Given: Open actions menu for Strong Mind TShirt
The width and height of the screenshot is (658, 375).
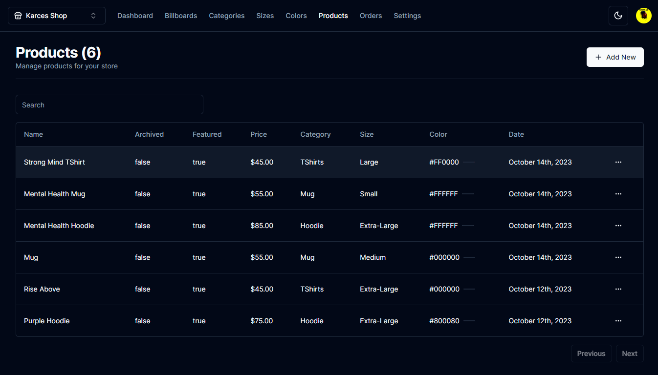Looking at the screenshot, I should (x=618, y=162).
